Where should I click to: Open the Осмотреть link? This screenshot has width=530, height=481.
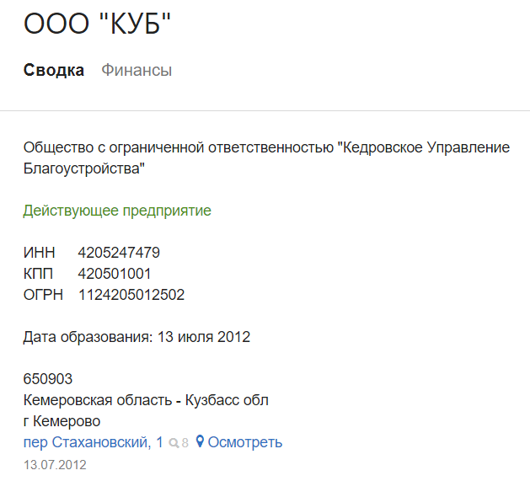244,442
